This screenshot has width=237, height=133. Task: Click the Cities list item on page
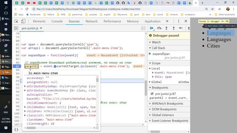coord(213,46)
